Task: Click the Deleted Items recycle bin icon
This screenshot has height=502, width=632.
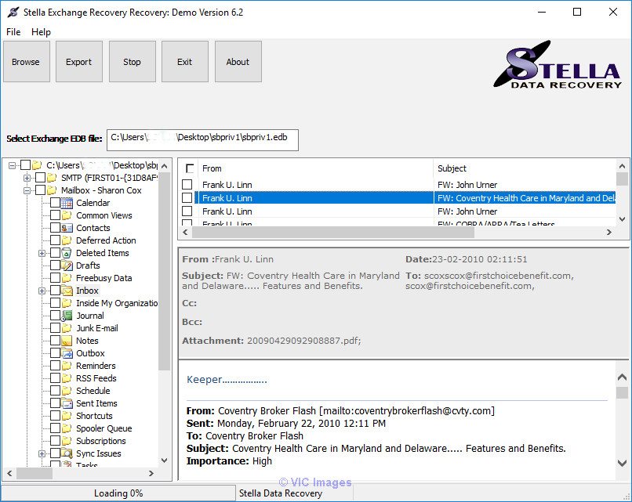Action: click(67, 253)
